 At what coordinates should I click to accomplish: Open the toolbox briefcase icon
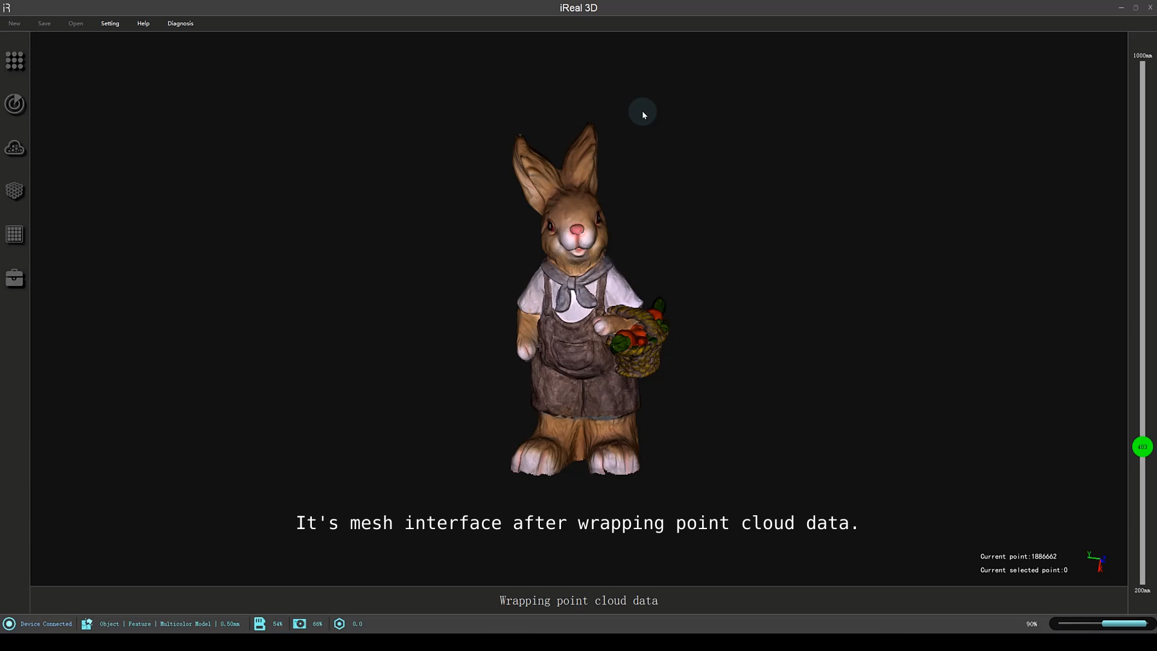(x=14, y=278)
